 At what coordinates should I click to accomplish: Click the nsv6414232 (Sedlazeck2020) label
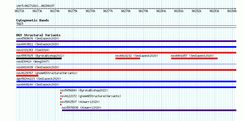pyautogui.click(x=137, y=56)
